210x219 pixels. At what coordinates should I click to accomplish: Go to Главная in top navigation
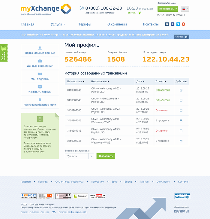pos(28,24)
